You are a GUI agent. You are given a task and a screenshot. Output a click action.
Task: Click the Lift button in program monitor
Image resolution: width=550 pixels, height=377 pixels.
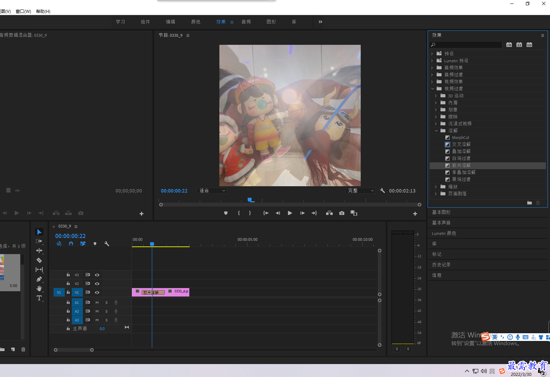[x=329, y=213]
